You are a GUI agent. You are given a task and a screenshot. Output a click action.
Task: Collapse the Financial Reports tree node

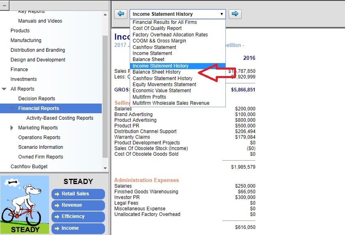(x=12, y=108)
